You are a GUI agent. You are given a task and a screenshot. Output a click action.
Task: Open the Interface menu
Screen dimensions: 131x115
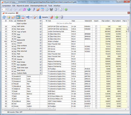[x=57, y=6]
